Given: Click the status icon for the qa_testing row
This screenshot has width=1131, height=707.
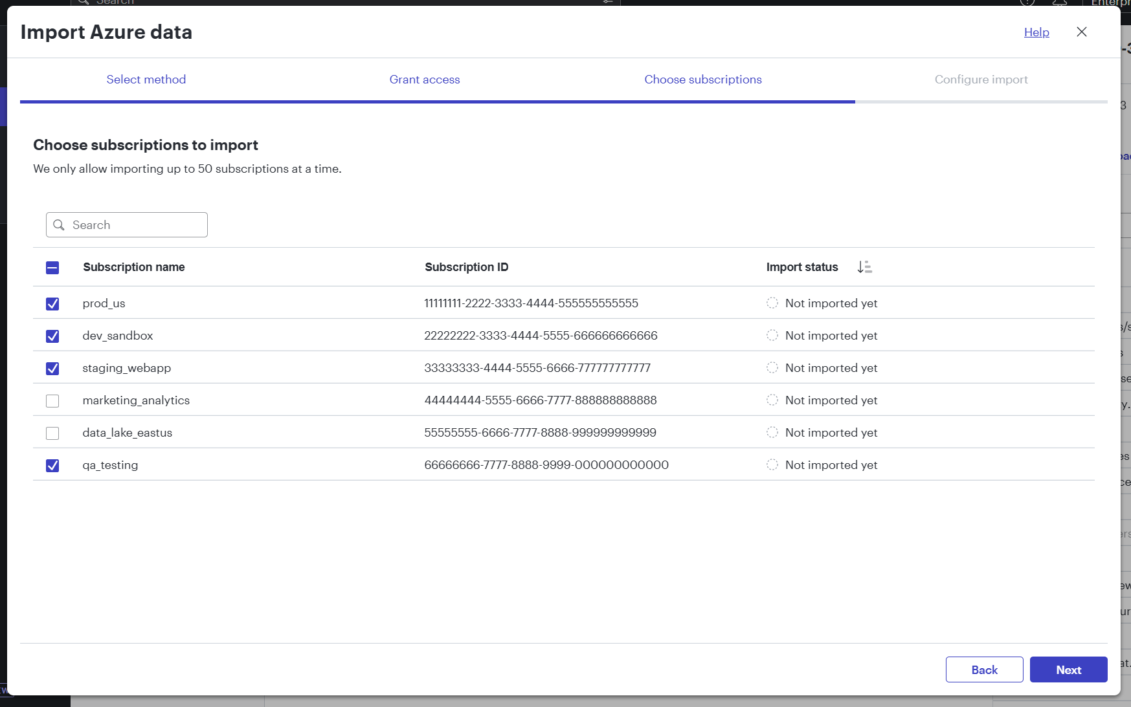Looking at the screenshot, I should (772, 465).
